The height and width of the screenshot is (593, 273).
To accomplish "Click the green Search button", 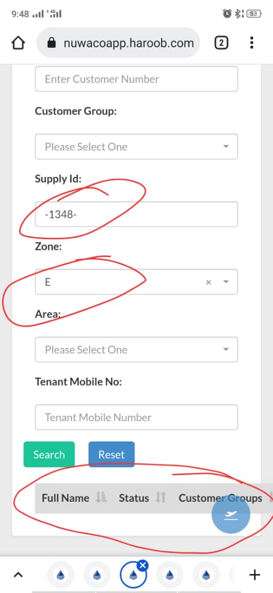I will click(x=49, y=455).
